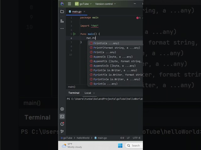
Task: Click the UTF-8 encoding indicator
Action: [137, 138]
